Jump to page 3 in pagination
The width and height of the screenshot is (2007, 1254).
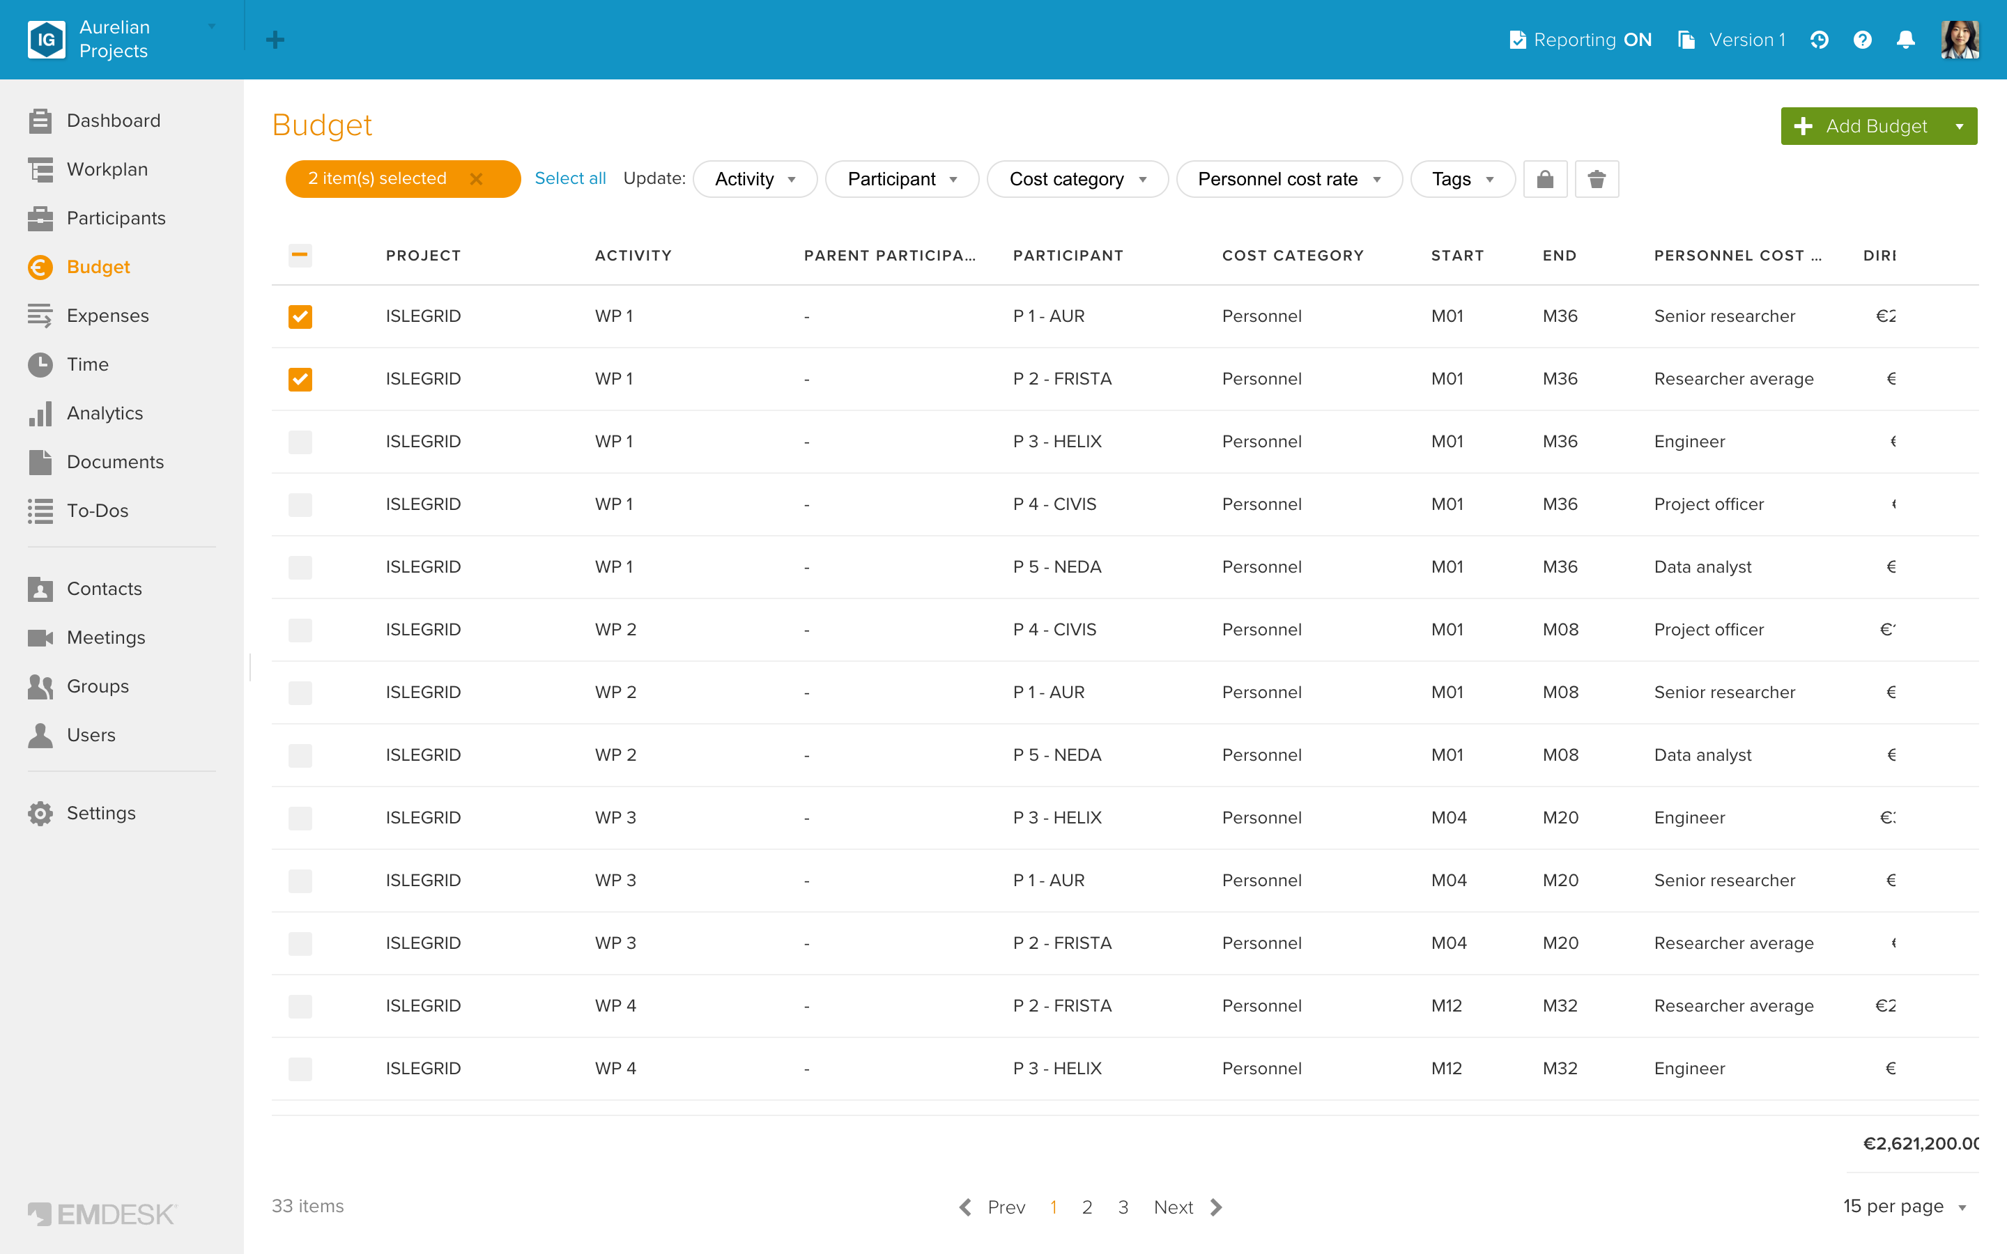[1123, 1207]
